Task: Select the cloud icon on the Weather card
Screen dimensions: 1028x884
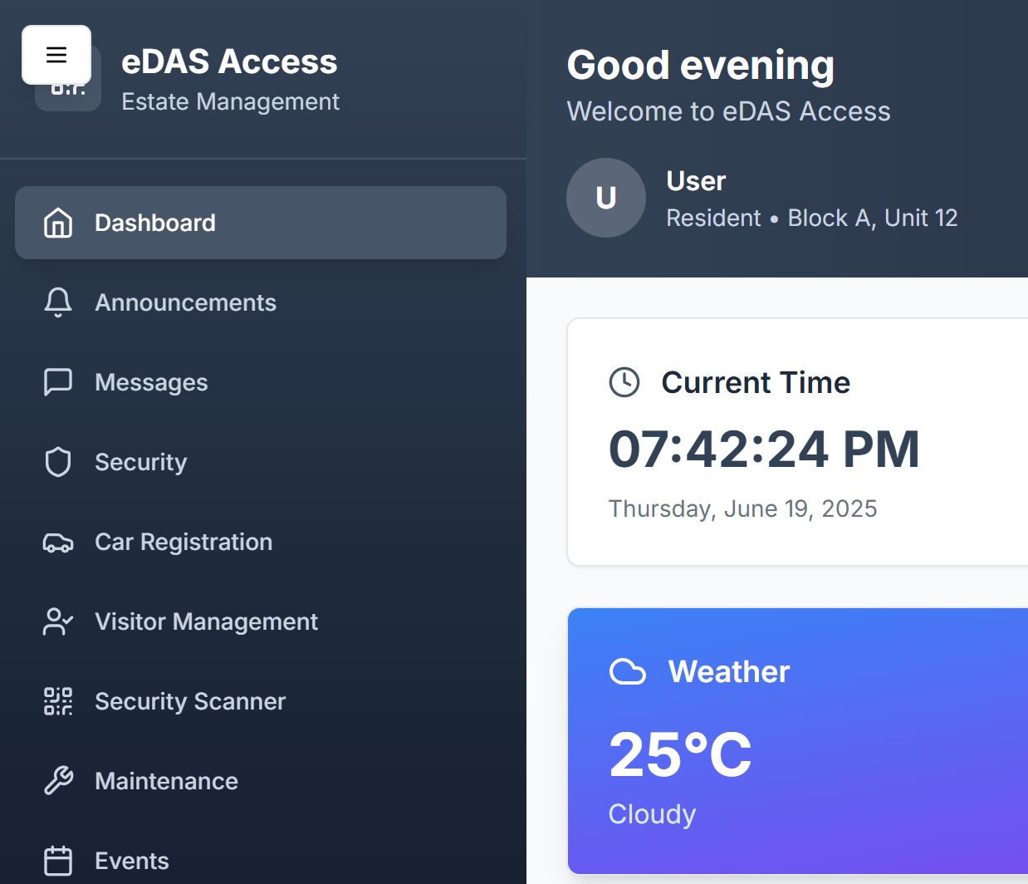Action: [x=628, y=671]
